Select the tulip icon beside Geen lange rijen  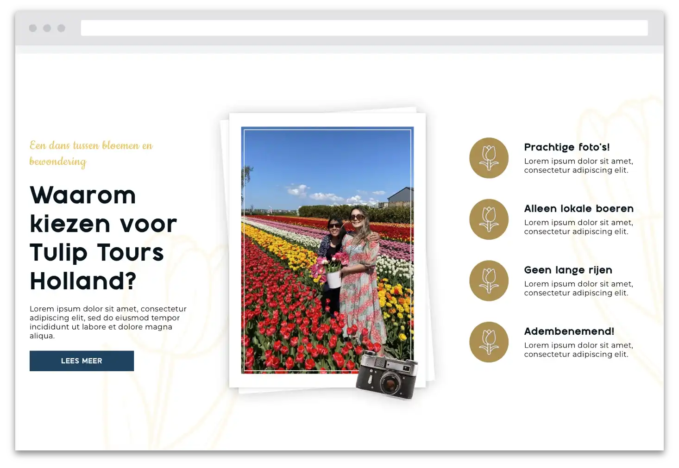(x=489, y=281)
